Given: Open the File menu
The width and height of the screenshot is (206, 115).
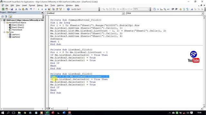Looking at the screenshot, I should point(7,5).
